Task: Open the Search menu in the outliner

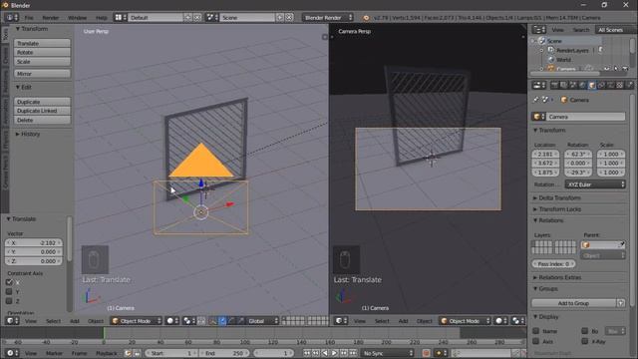Action: coord(580,30)
